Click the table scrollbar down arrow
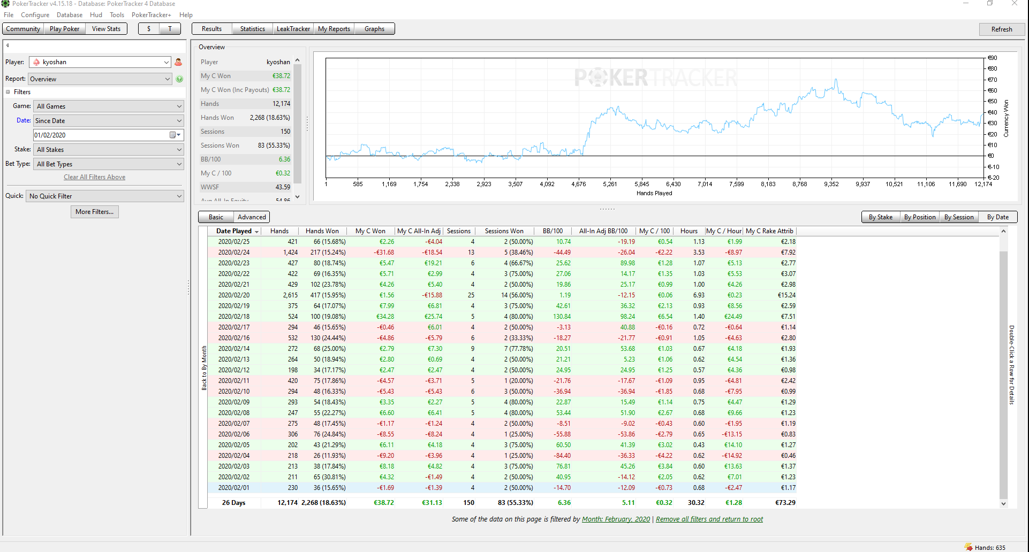1029x552 pixels. pos(1003,503)
